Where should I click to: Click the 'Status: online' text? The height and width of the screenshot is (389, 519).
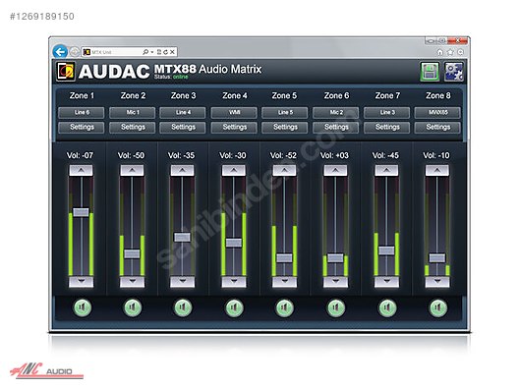171,77
